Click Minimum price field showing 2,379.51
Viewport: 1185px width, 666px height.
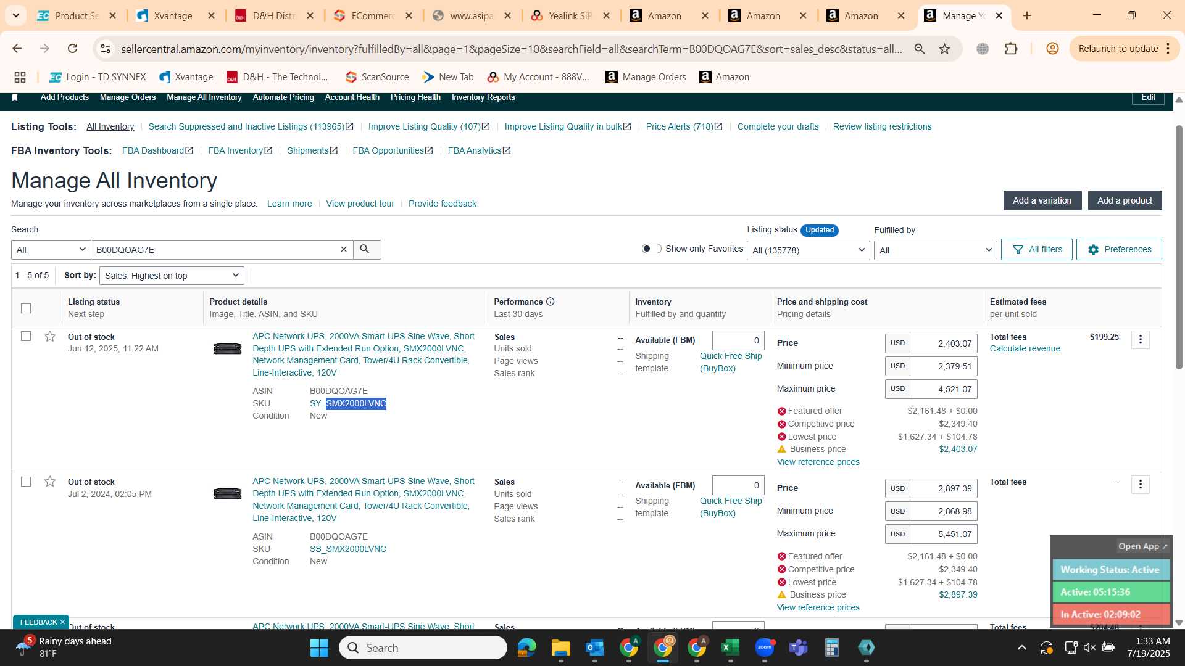coord(943,366)
